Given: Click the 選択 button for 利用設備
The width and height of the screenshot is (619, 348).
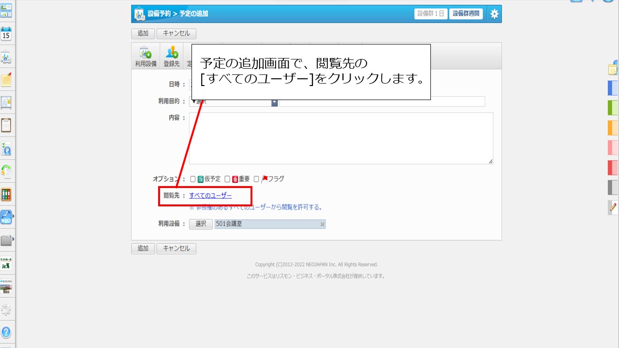Looking at the screenshot, I should click(201, 224).
